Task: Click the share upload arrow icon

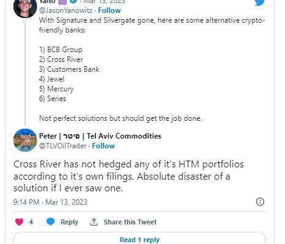Action: [94, 222]
